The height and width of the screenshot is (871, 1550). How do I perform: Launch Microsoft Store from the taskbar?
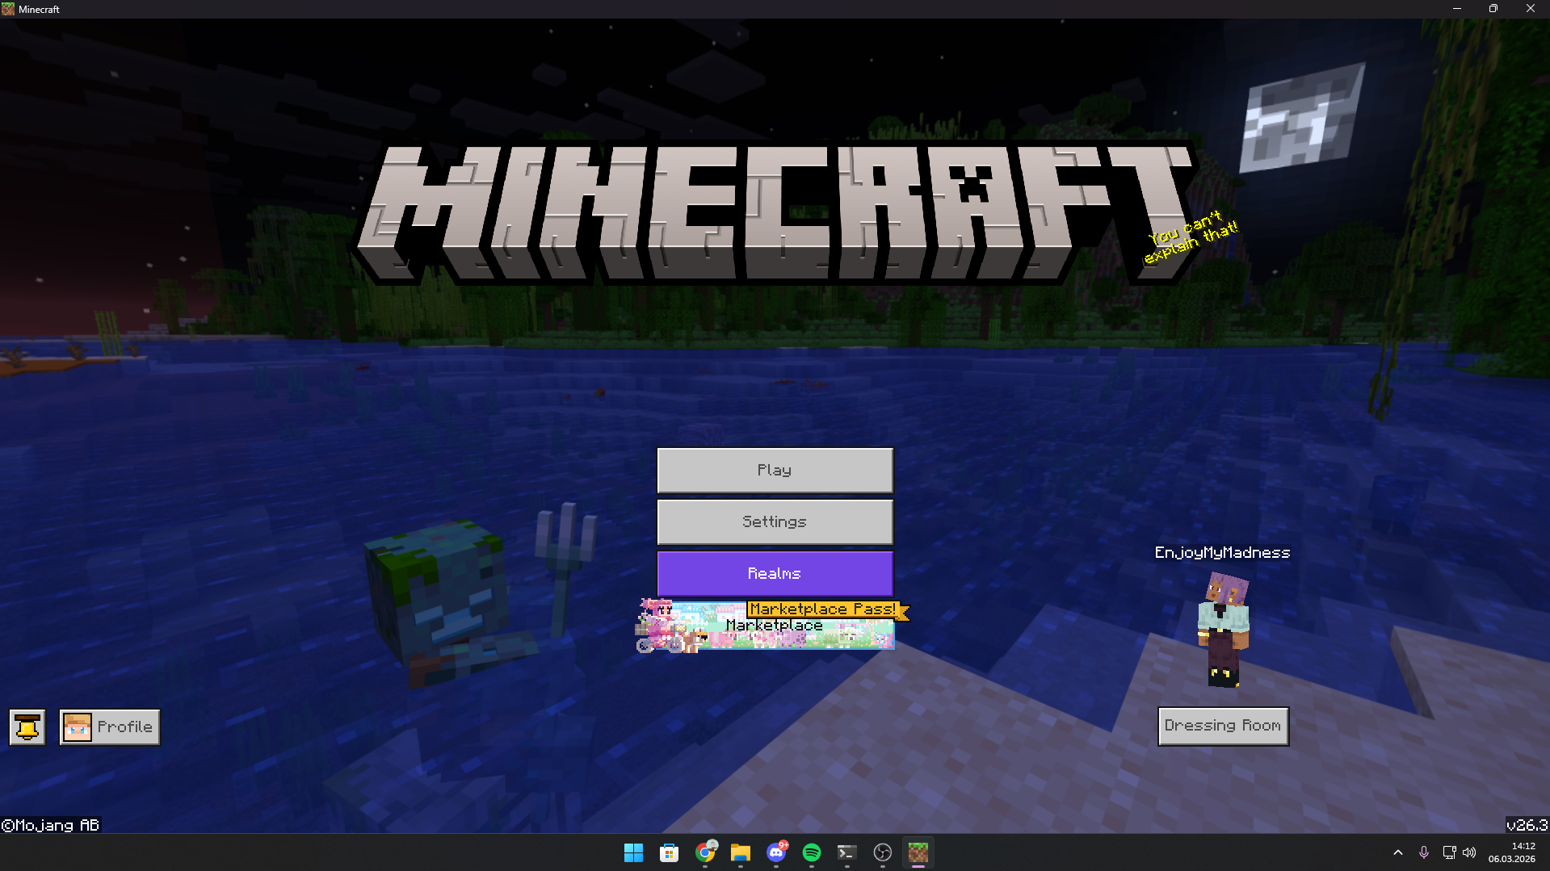[670, 852]
